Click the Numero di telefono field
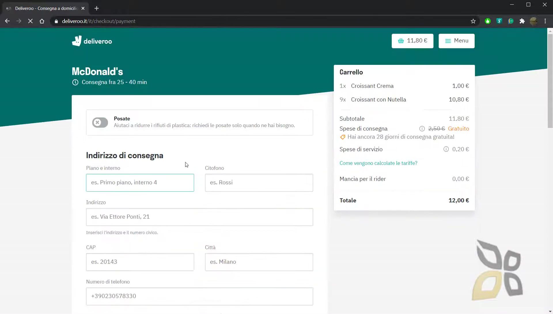The image size is (553, 314). point(199,296)
